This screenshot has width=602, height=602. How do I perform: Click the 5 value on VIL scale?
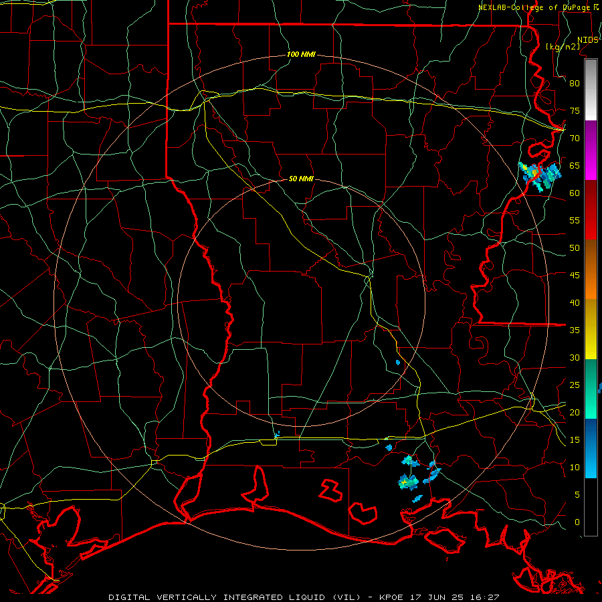[x=577, y=495]
